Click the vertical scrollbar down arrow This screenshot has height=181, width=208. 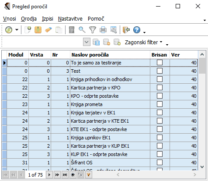202,167
